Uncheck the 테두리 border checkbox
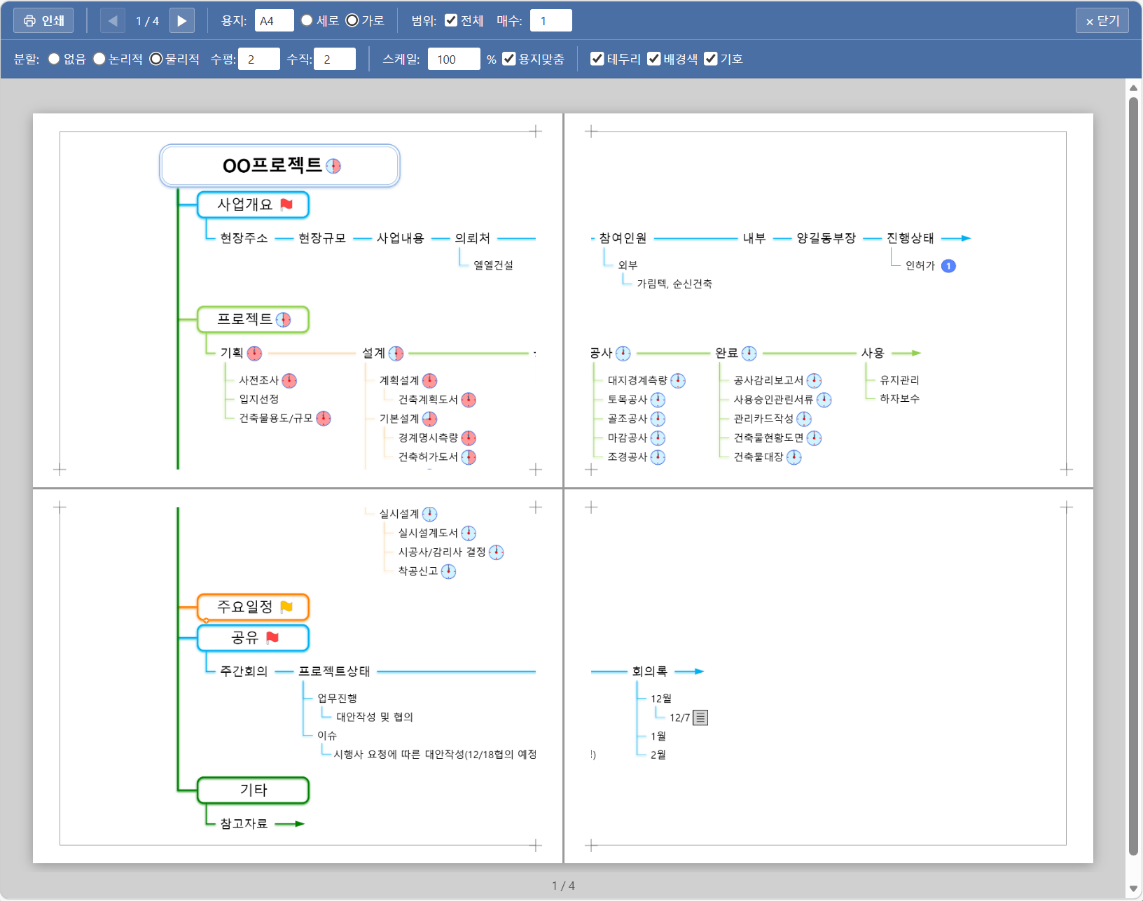 tap(597, 59)
